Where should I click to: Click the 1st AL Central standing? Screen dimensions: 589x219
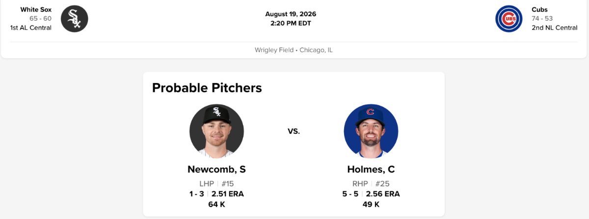click(x=31, y=28)
